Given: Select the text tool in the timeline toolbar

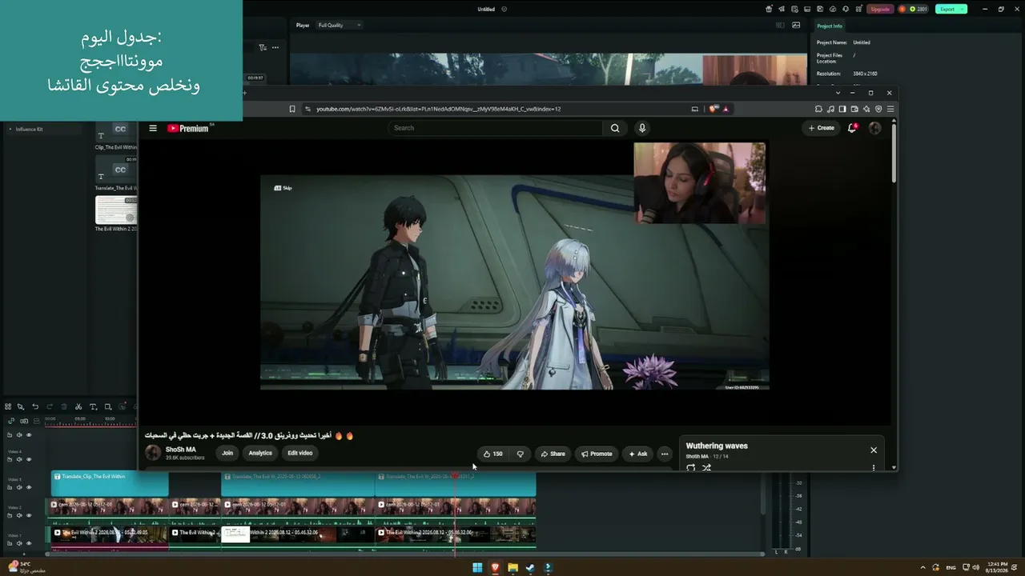Looking at the screenshot, I should click(93, 406).
